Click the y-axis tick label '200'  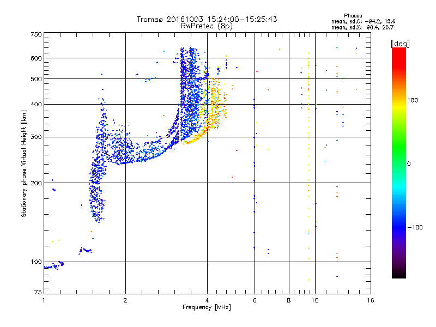36,183
